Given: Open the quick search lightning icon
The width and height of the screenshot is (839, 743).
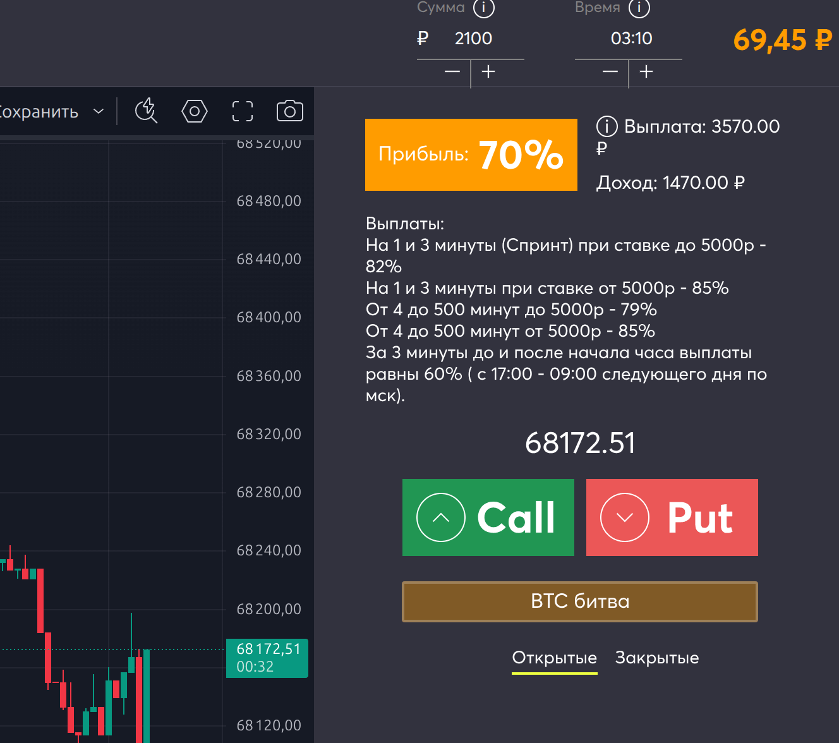Looking at the screenshot, I should click(146, 111).
